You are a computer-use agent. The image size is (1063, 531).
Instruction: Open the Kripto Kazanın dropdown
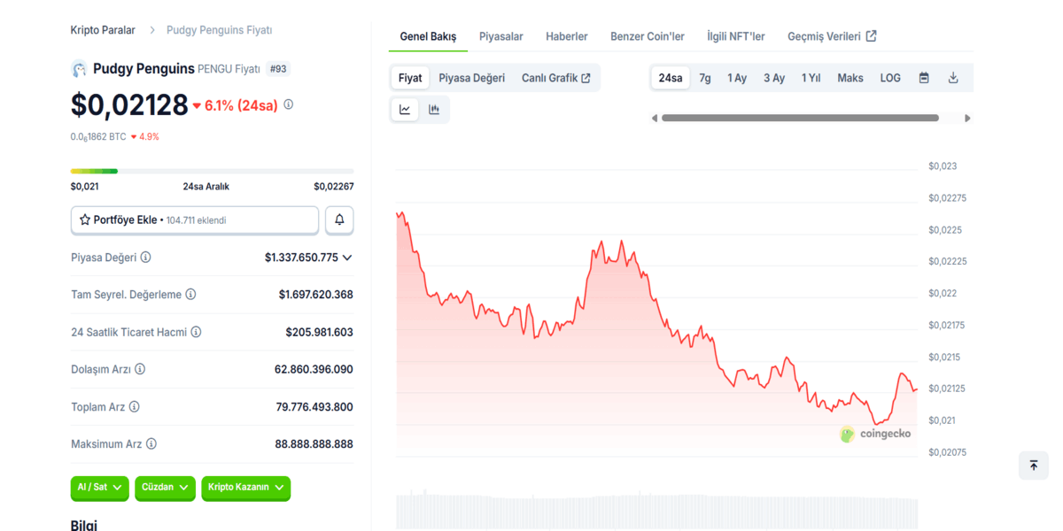click(245, 488)
